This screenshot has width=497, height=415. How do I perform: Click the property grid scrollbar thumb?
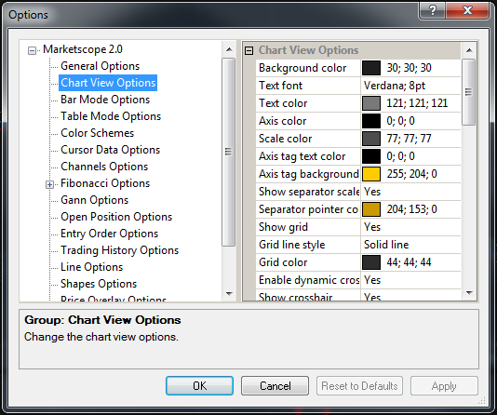469,92
